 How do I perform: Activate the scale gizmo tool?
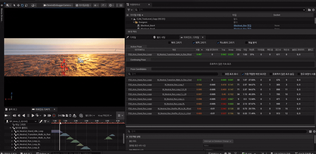point(26,5)
